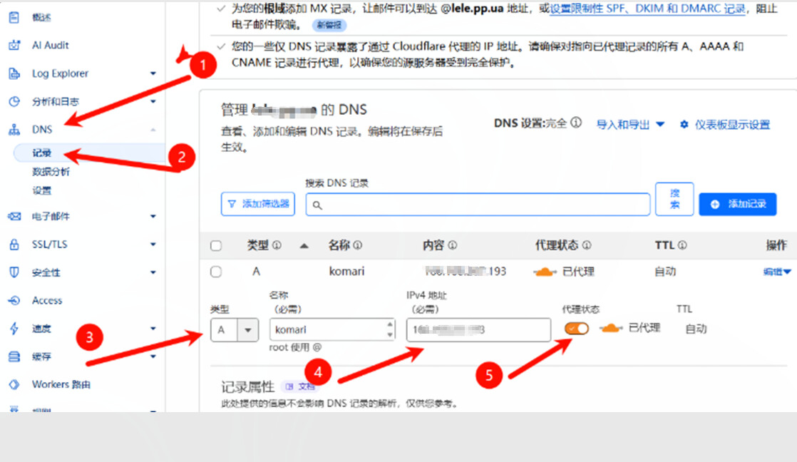Screen dimensions: 797x462
Task: Click the DNS network icon in sidebar
Action: click(x=14, y=130)
